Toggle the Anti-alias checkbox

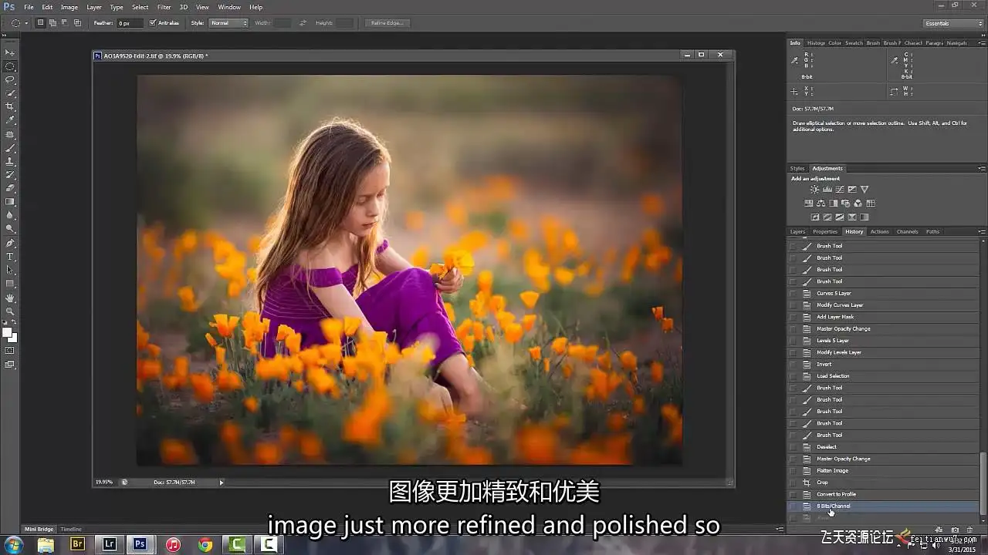153,23
